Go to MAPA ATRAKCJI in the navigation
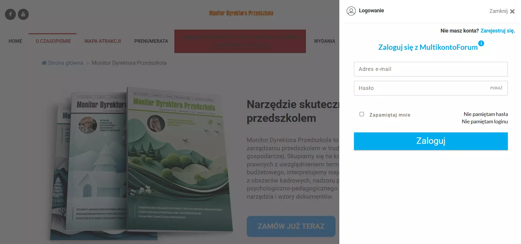 [x=103, y=41]
